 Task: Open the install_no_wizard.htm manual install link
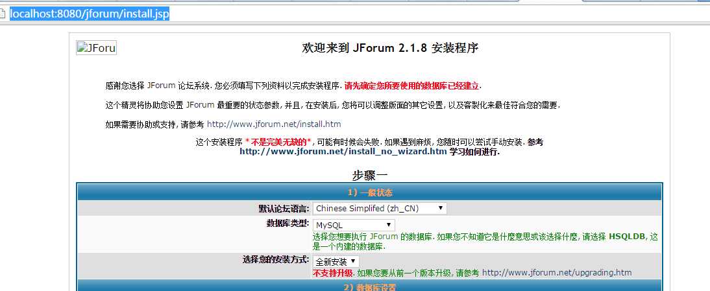point(343,151)
